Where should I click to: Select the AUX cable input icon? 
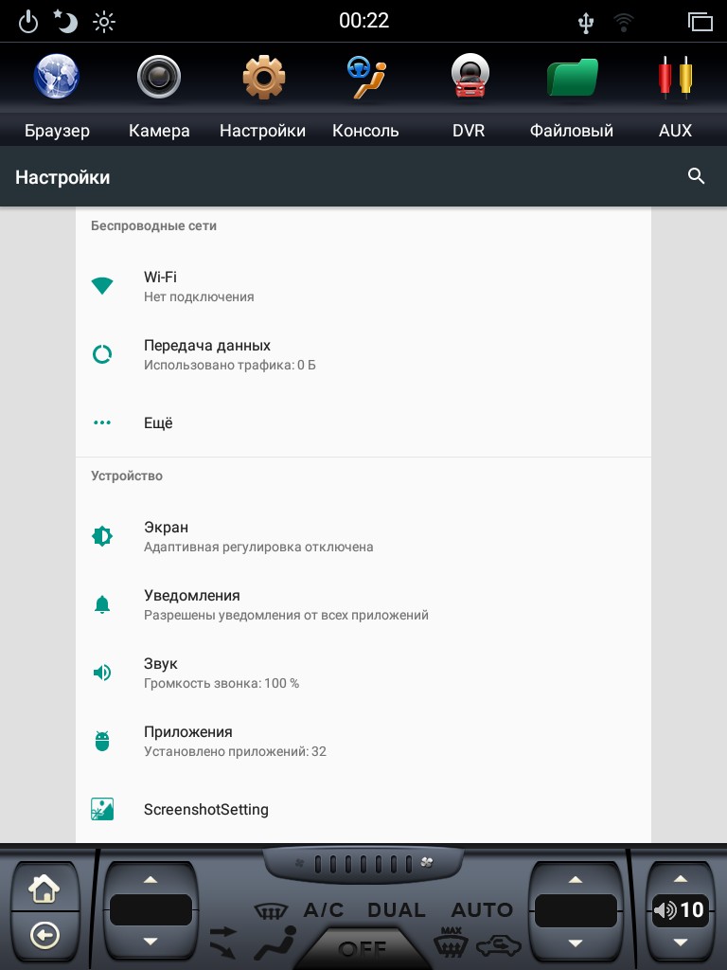point(675,77)
